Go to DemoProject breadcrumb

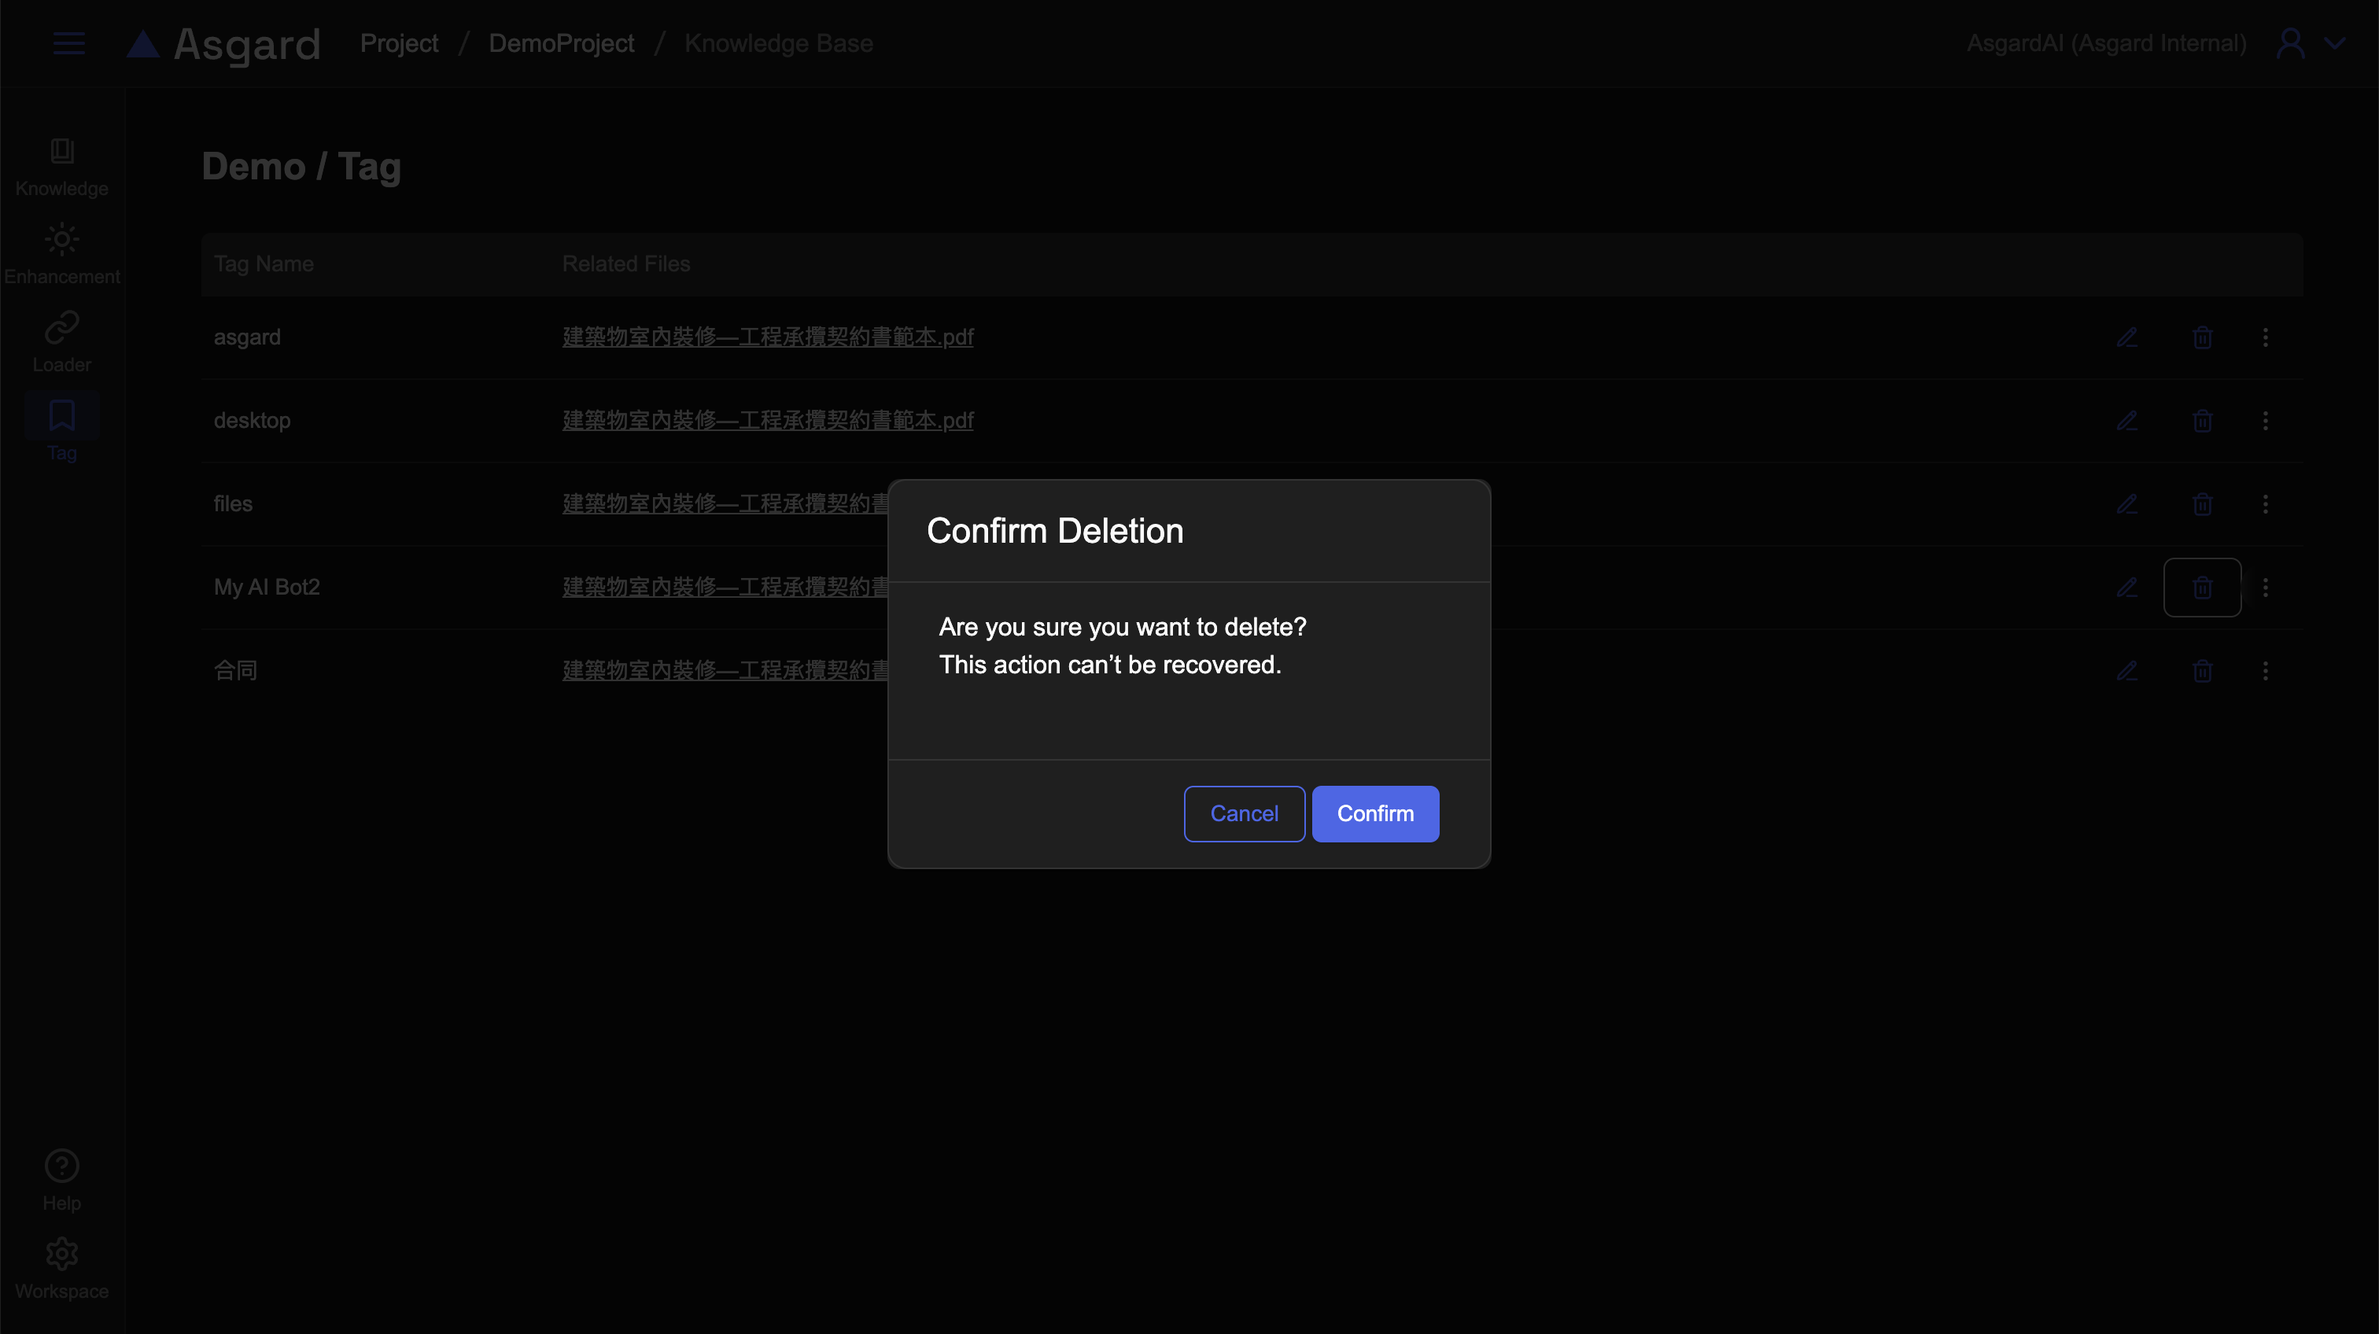click(561, 43)
